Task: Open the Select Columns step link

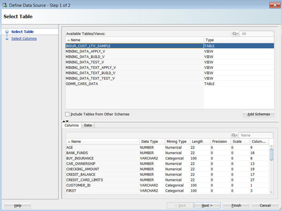Action: [24, 39]
